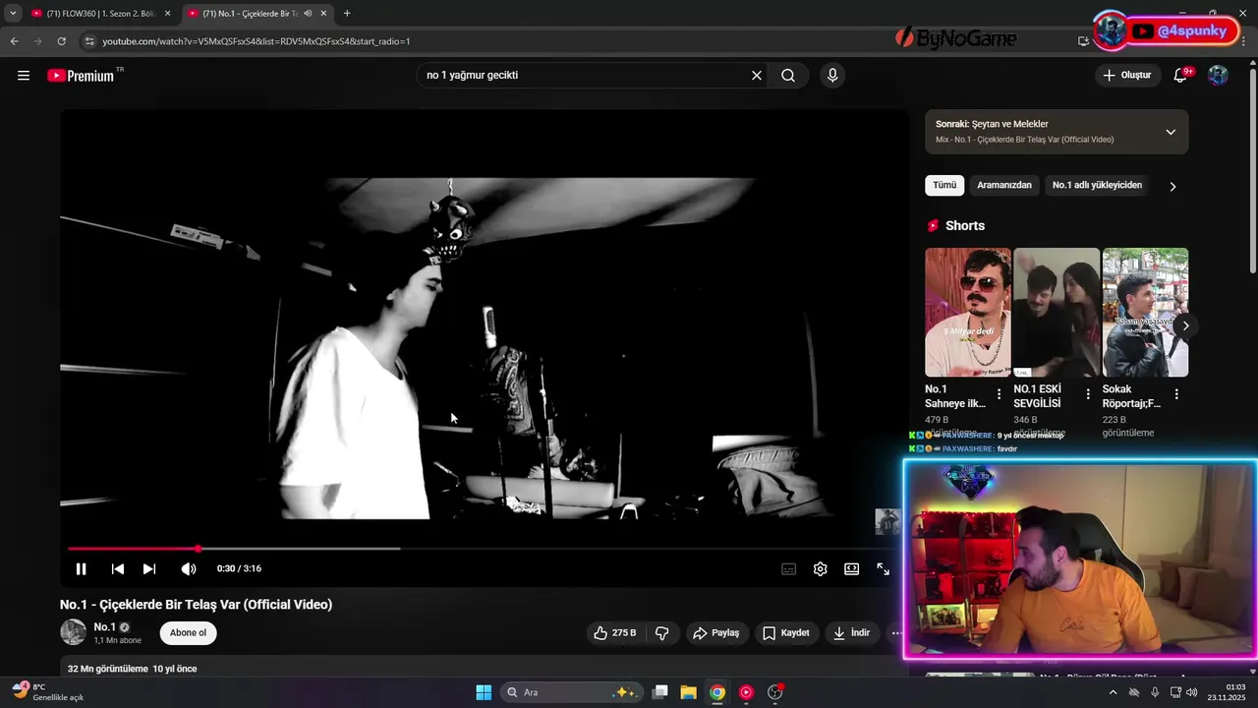Open account avatar menu in YouTube
1258x708 pixels.
click(x=1218, y=76)
